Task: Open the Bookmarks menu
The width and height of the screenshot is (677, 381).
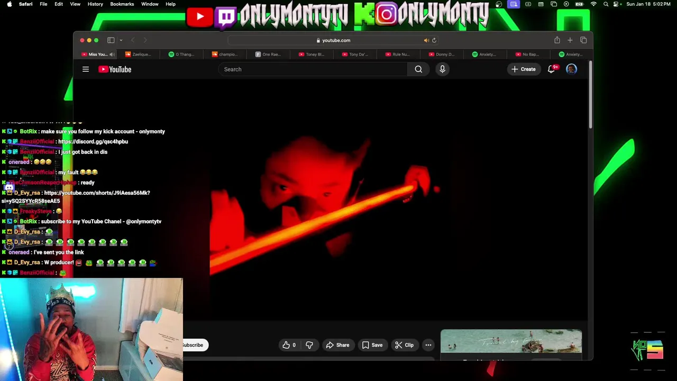Action: [x=122, y=4]
